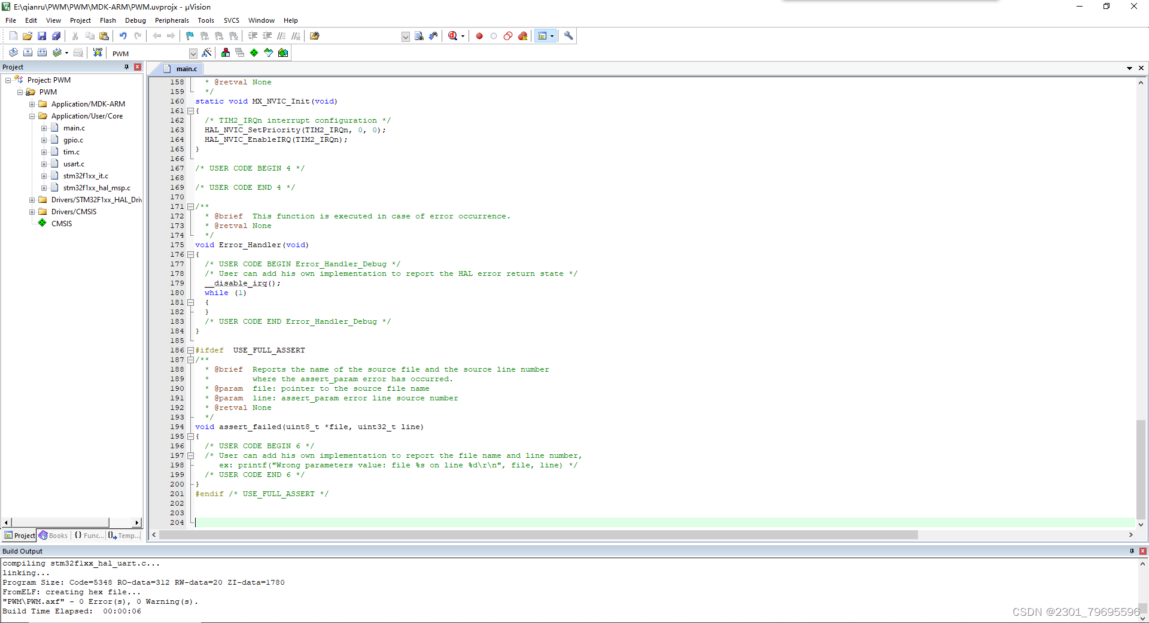Switch to the Func... tab

tap(89, 536)
